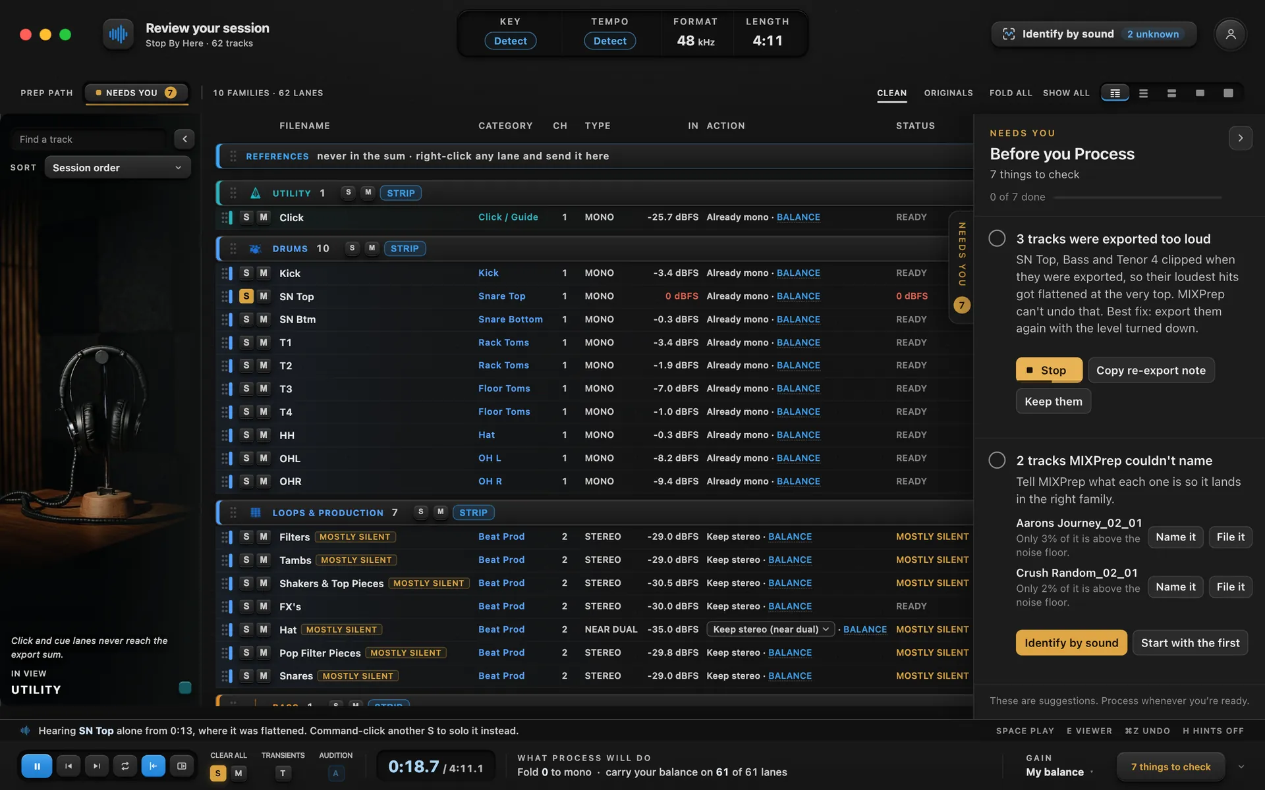Open the Session order sort dropdown
This screenshot has width=1265, height=790.
coord(117,167)
